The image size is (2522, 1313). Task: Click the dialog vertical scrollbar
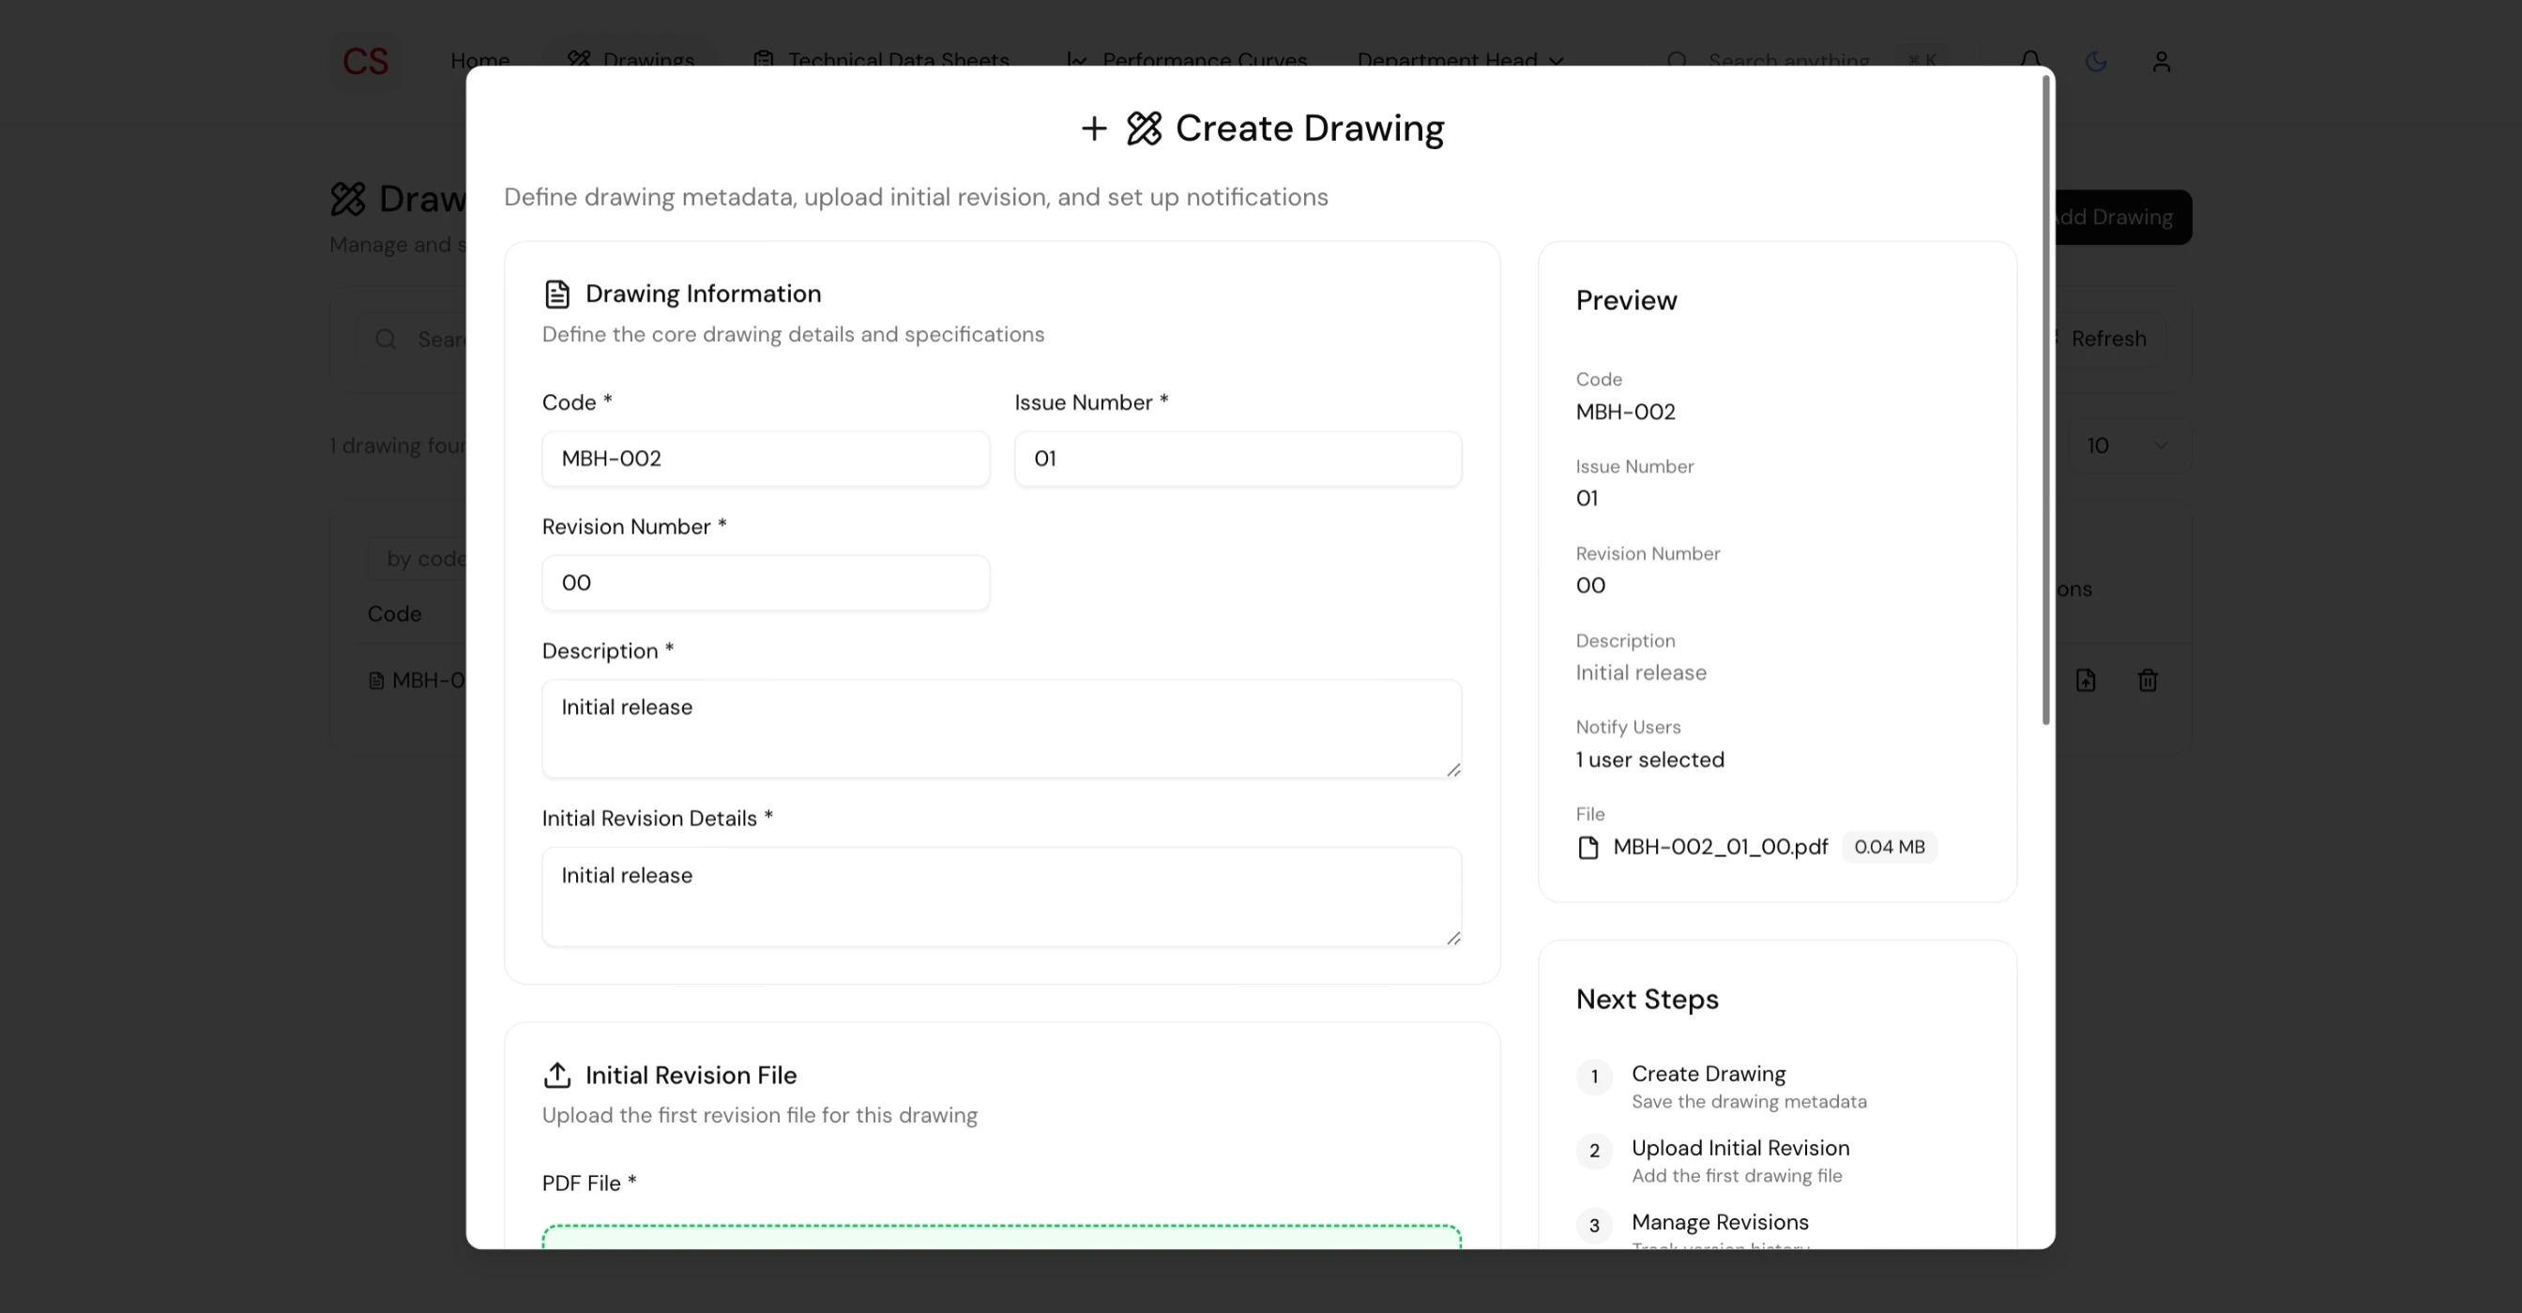tap(2045, 401)
